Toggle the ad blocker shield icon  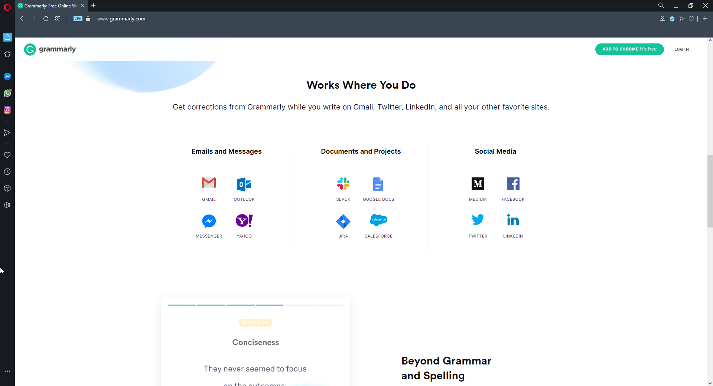[673, 19]
